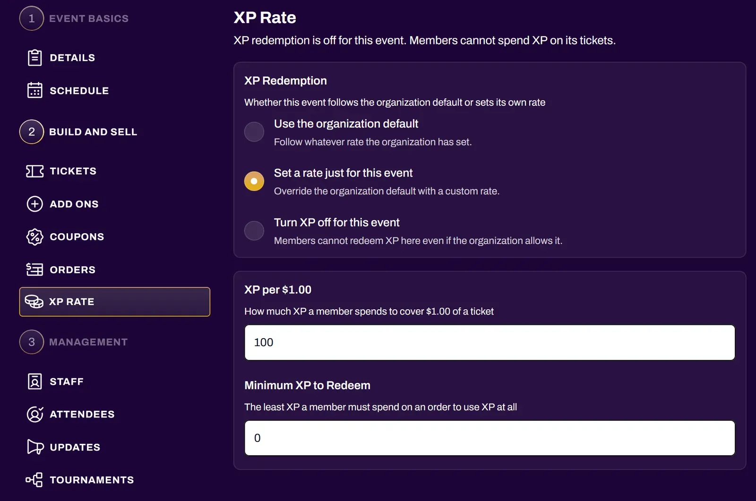The height and width of the screenshot is (501, 756).
Task: Click the Attendees user check icon
Action: click(34, 414)
